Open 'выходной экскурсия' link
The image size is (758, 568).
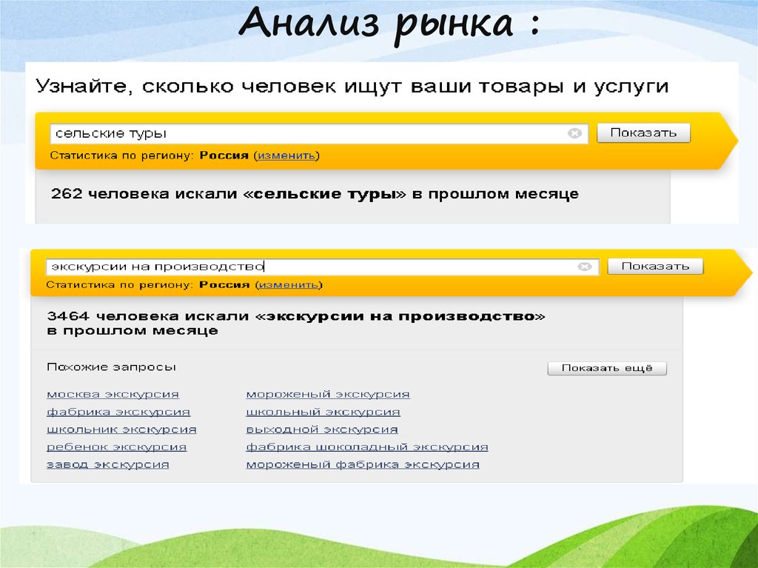click(x=322, y=430)
